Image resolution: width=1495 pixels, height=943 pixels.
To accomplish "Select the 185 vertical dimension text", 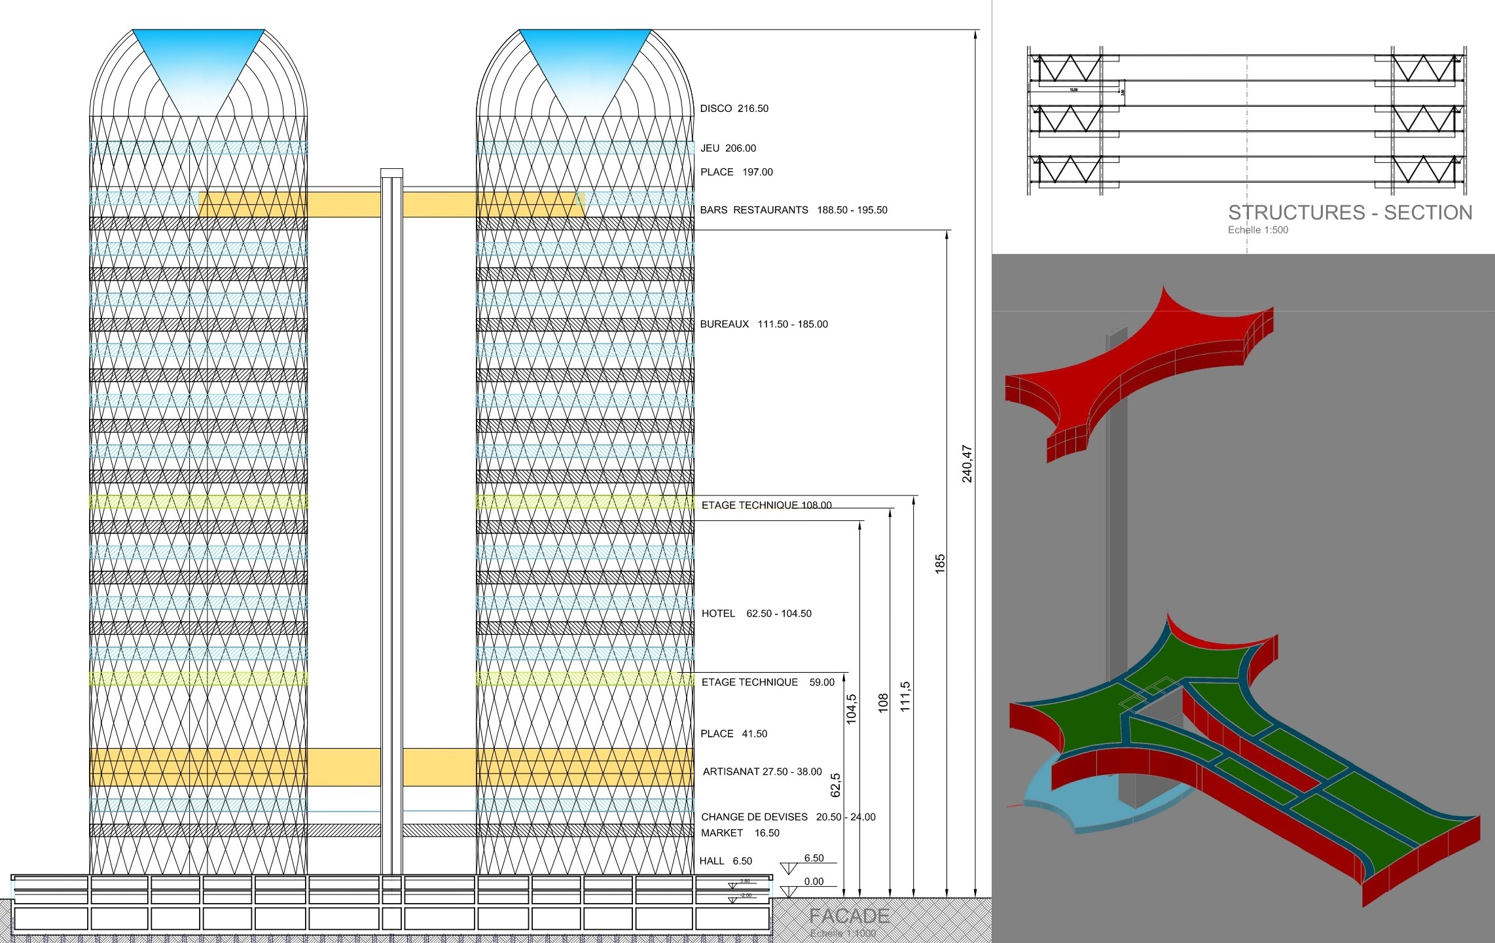I will tap(940, 564).
